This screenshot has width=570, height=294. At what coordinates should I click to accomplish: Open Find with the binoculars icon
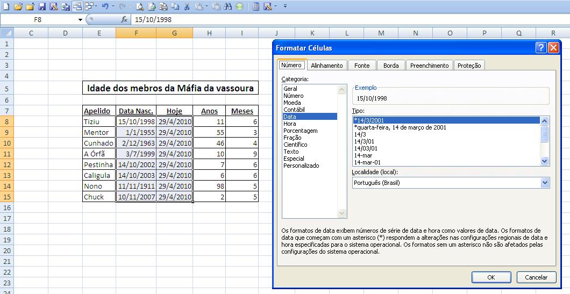tap(228, 6)
